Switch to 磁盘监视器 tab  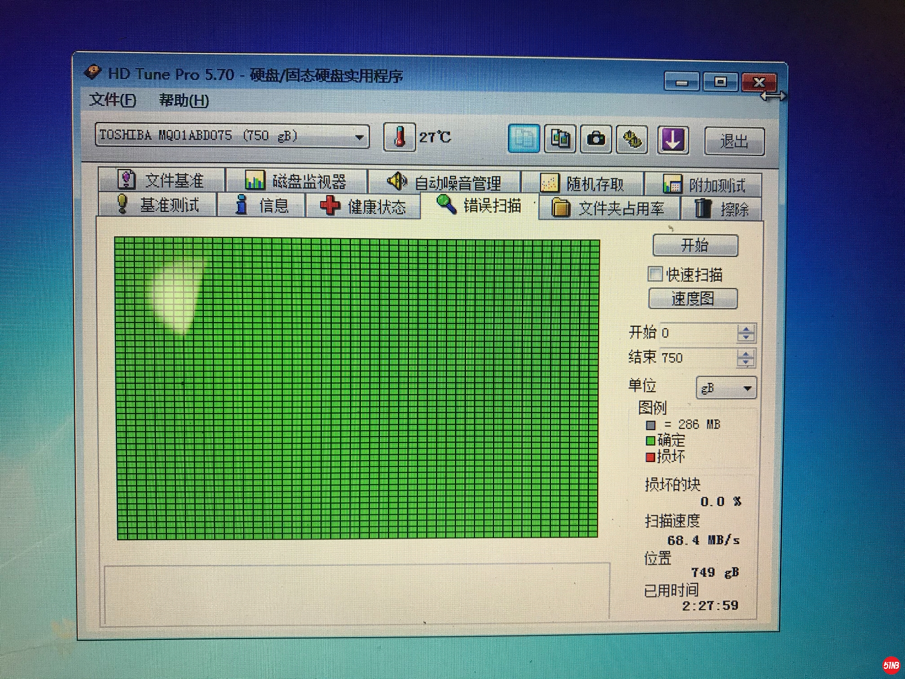297,182
